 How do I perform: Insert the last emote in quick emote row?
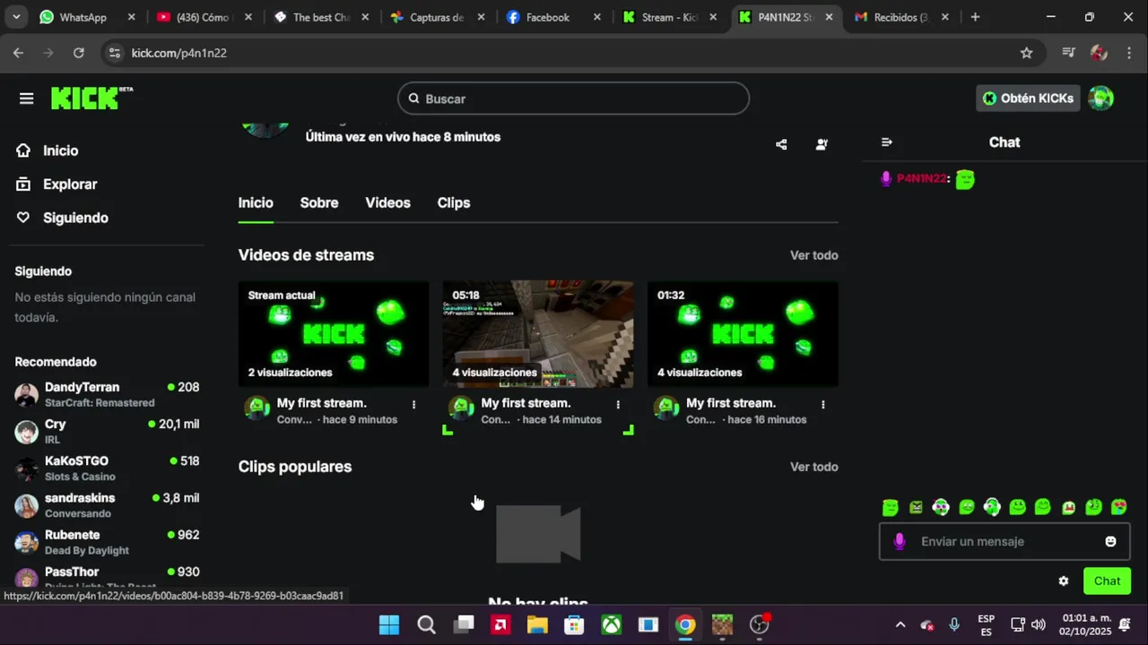coord(1119,507)
